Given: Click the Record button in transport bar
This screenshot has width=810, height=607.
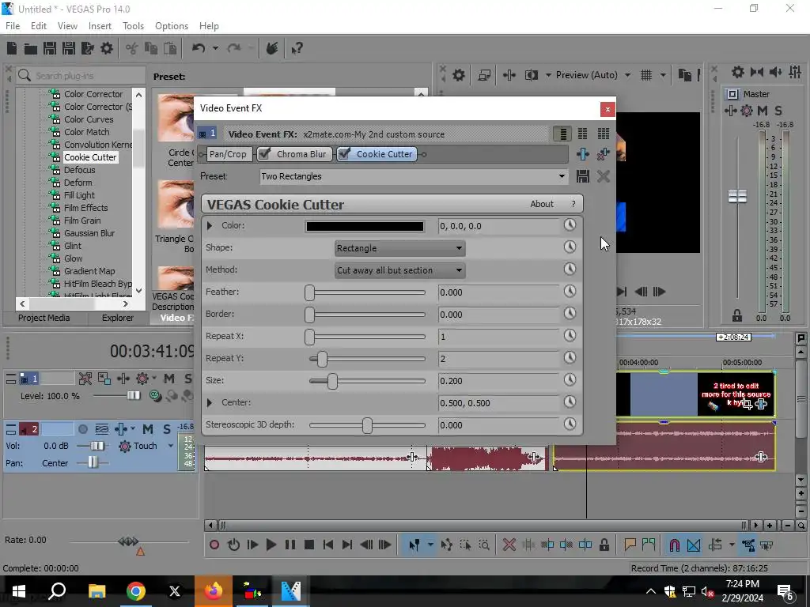Looking at the screenshot, I should pyautogui.click(x=214, y=545).
